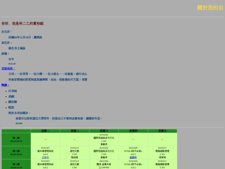
Task: Click the family line starting with 父母
Action: (x=47, y=74)
